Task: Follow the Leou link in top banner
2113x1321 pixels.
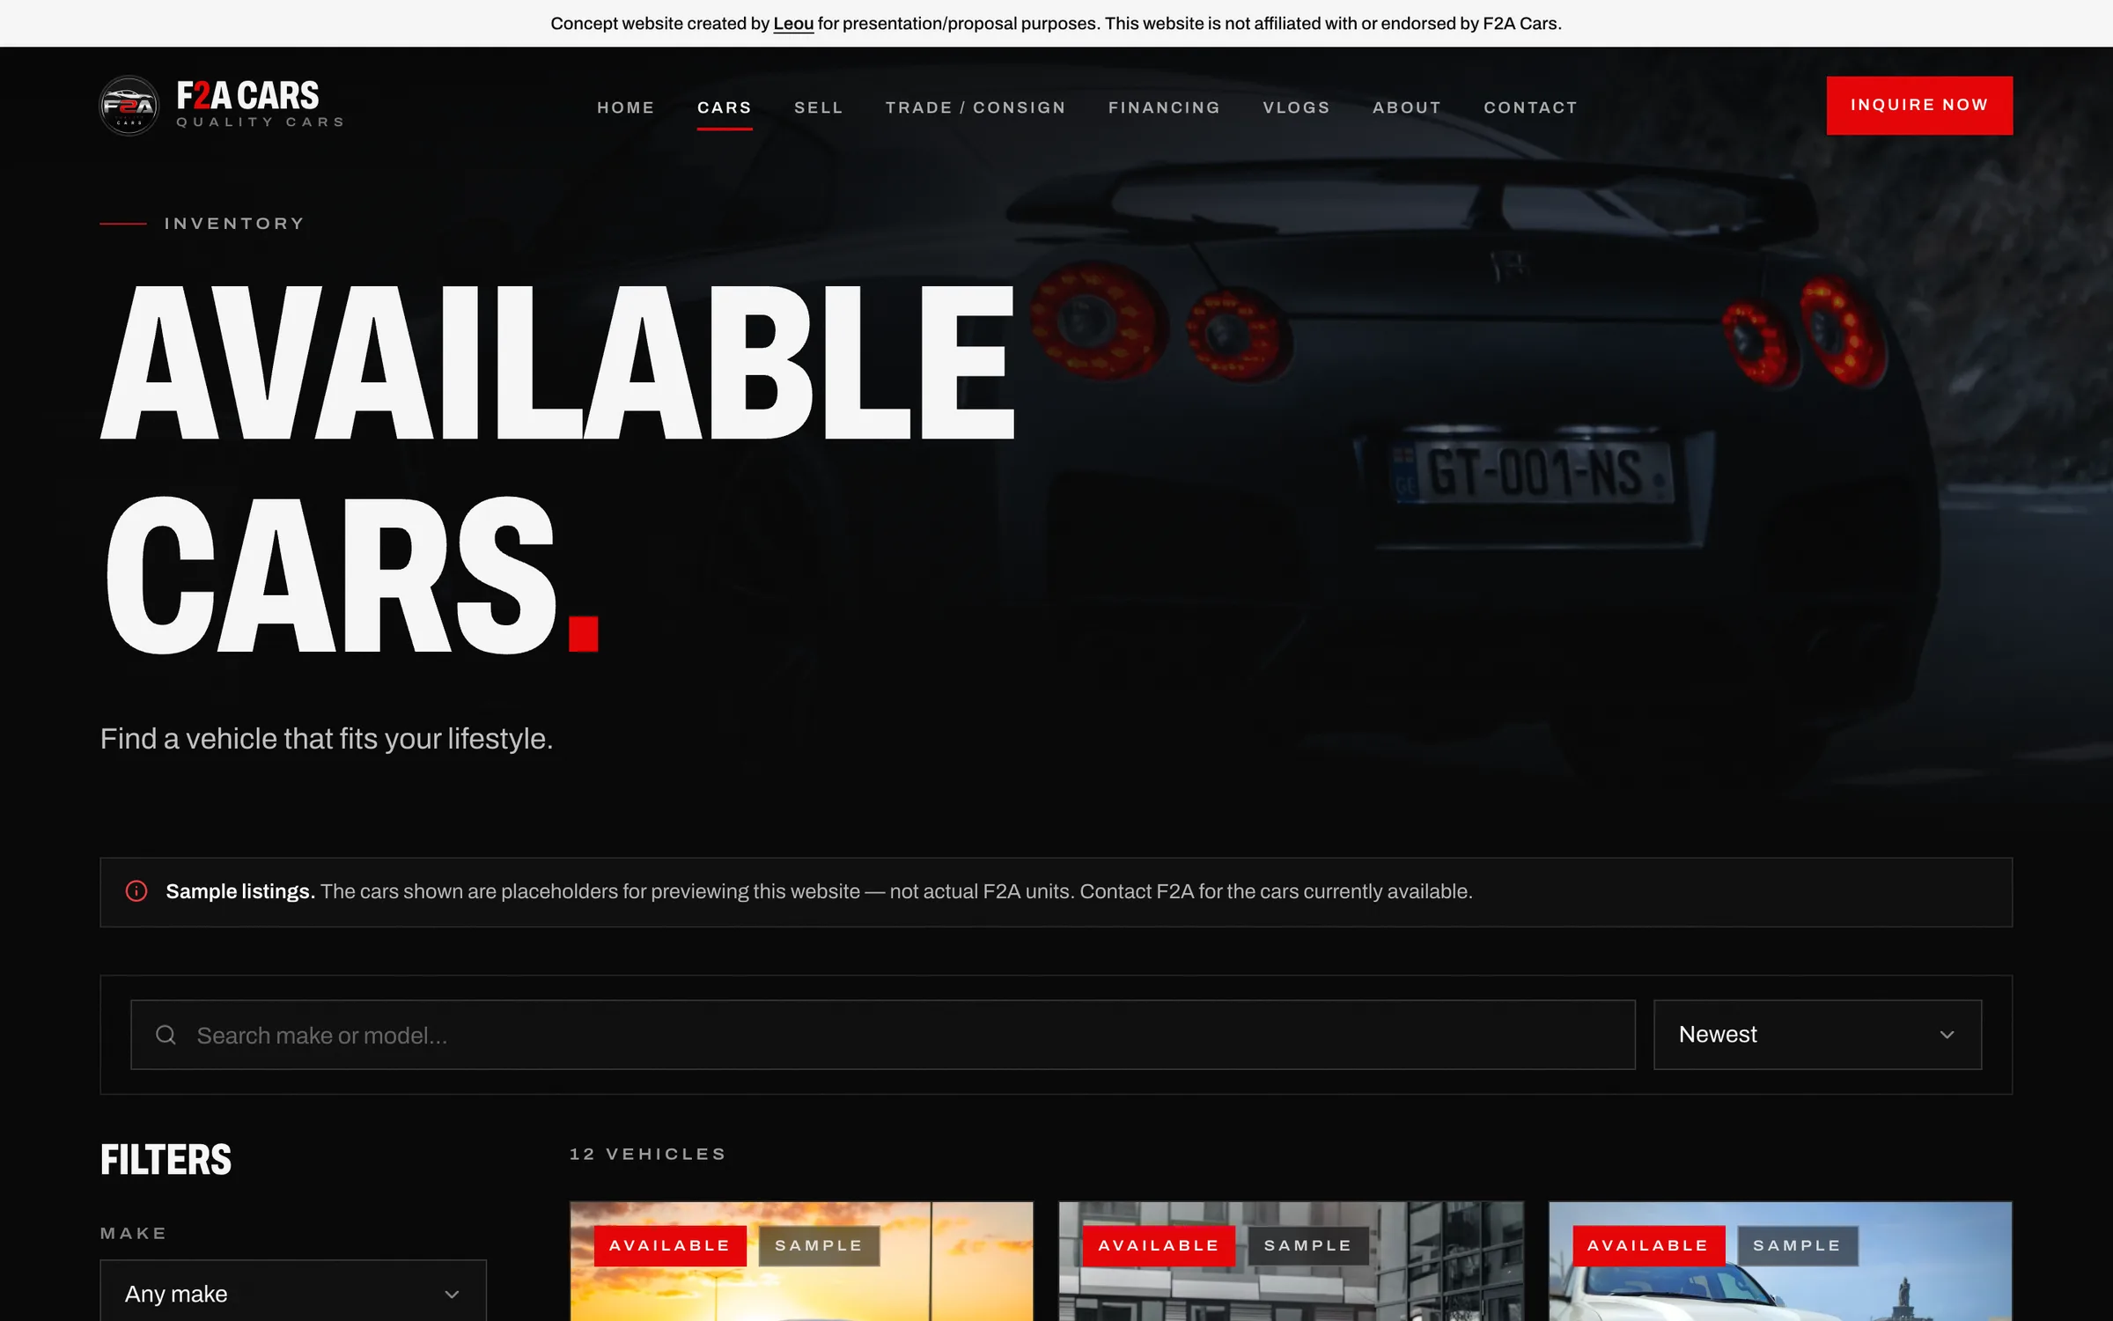Action: (x=793, y=24)
